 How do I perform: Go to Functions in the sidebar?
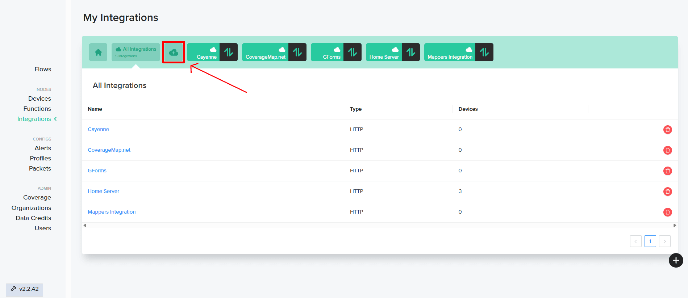click(37, 109)
